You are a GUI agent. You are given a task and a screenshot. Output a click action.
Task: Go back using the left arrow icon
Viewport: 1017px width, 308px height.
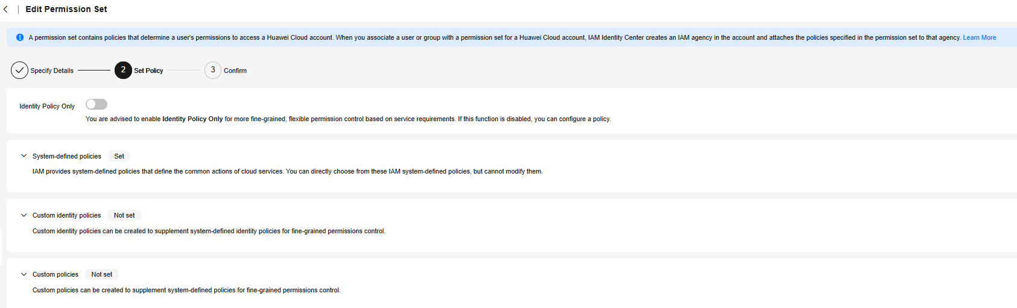pyautogui.click(x=6, y=9)
